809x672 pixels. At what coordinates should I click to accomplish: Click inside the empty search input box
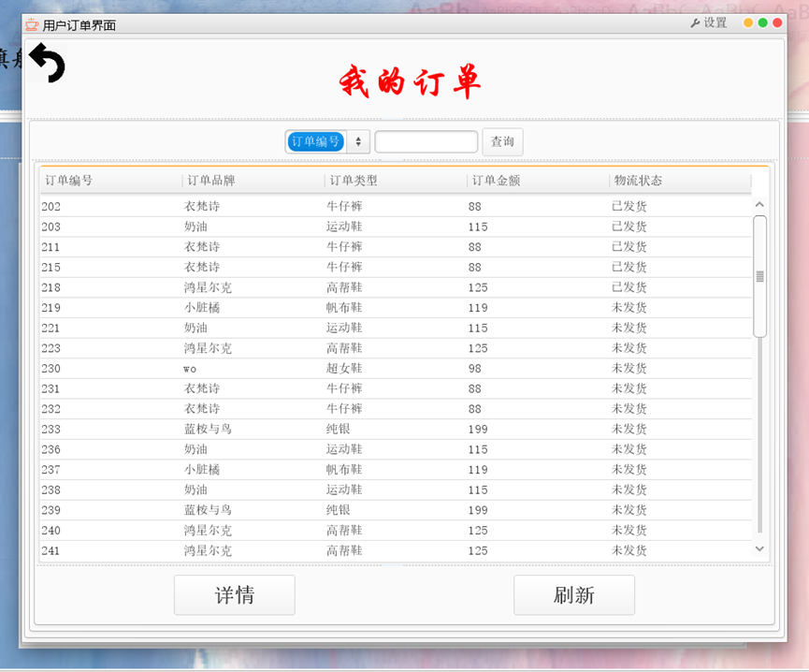coord(426,141)
